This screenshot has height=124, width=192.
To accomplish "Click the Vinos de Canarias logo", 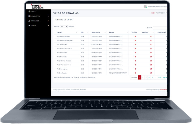I will (x=37, y=6).
